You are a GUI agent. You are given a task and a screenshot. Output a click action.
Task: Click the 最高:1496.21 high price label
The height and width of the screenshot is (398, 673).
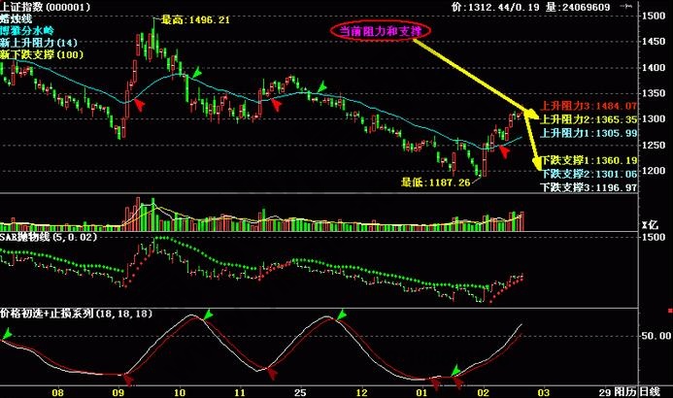pos(194,19)
